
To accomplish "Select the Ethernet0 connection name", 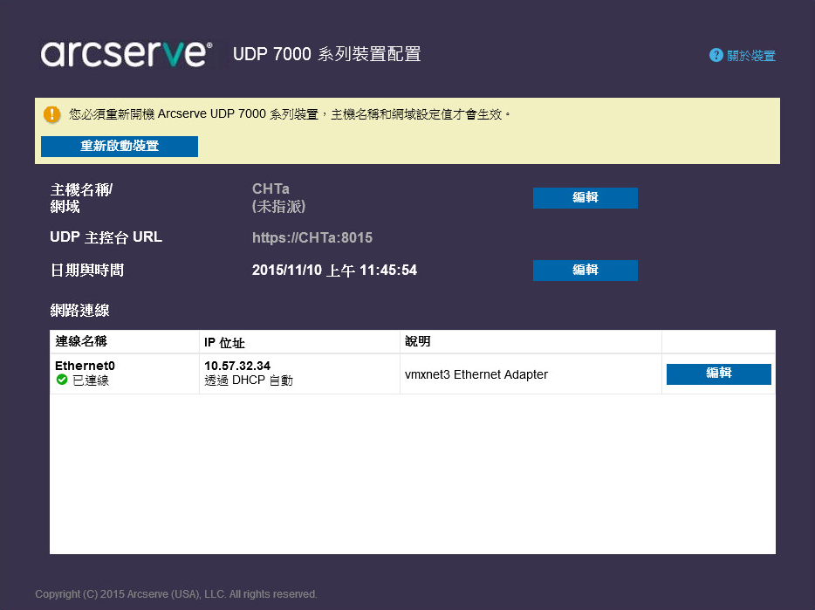I will pos(85,366).
